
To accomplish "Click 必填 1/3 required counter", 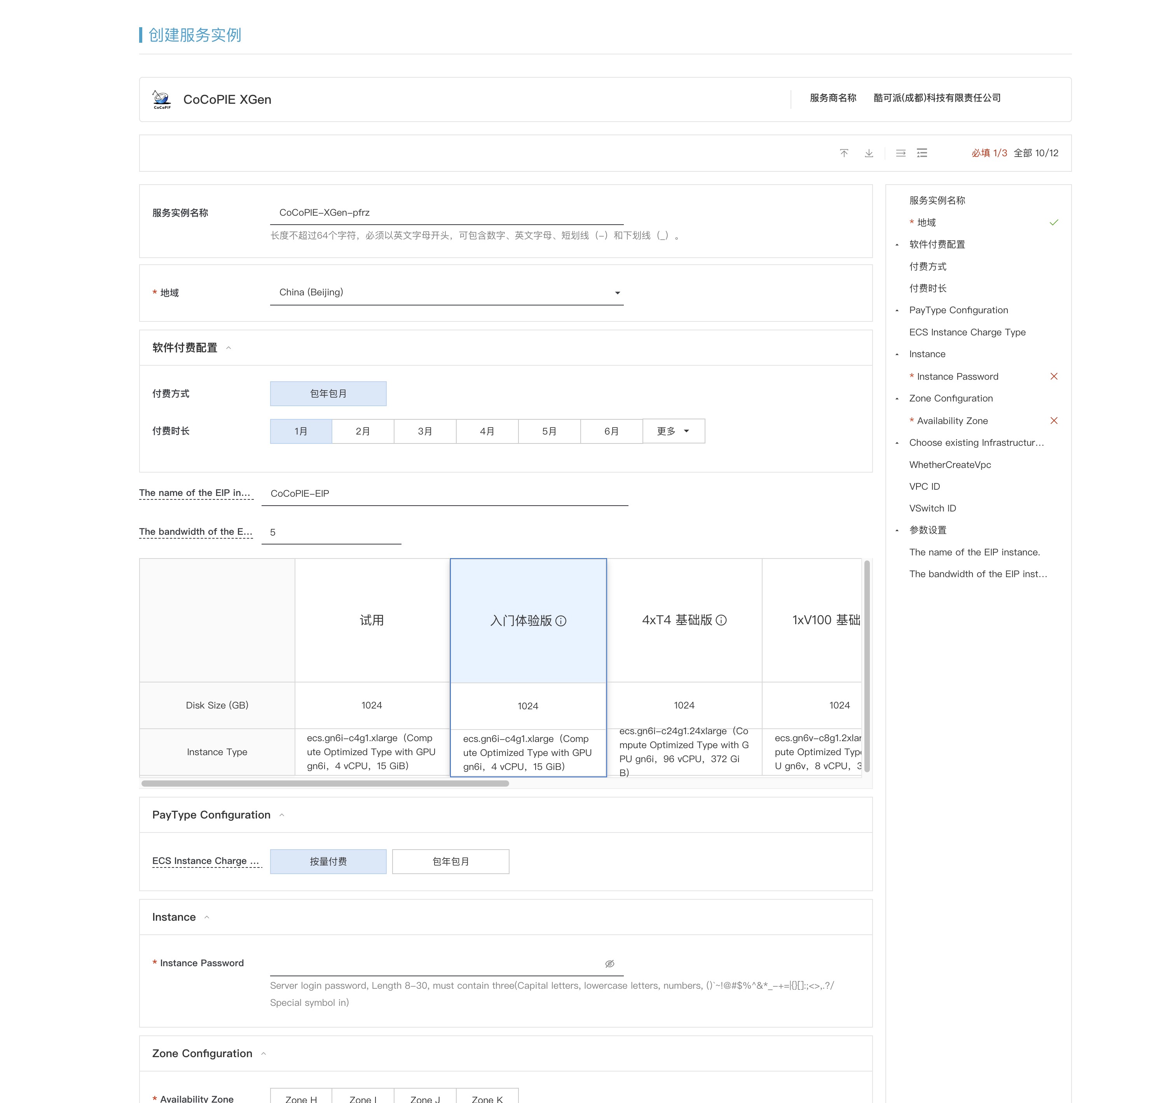I will [989, 153].
